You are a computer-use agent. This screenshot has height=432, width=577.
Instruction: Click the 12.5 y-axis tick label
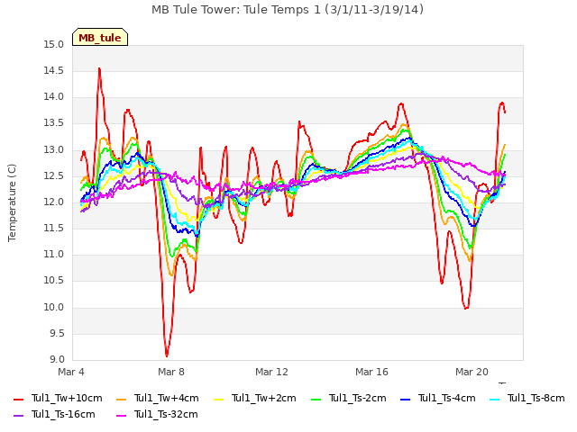(54, 176)
